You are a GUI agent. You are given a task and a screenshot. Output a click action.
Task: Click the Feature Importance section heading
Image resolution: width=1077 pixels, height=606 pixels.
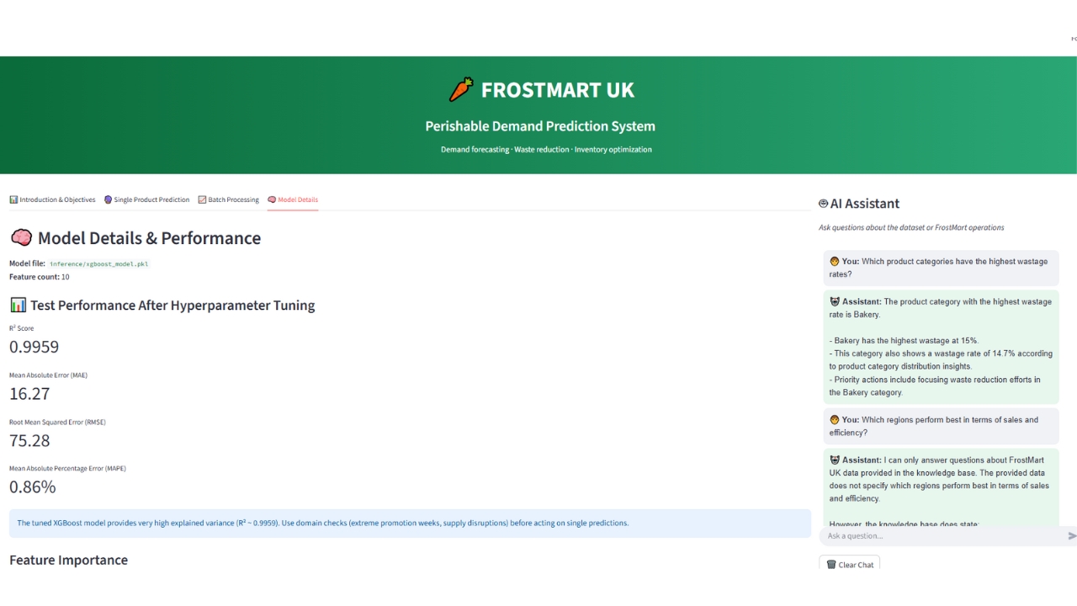tap(69, 560)
